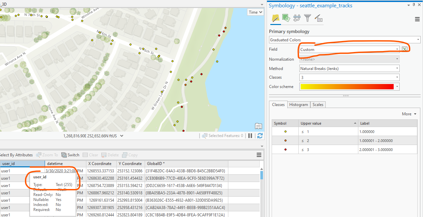Open the attribute table options menu

[259, 155]
